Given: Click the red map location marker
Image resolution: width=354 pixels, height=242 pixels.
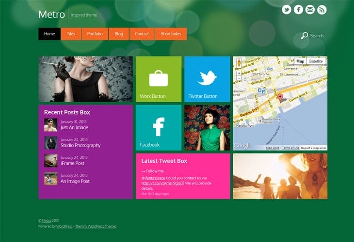Looking at the screenshot, I should point(280,98).
